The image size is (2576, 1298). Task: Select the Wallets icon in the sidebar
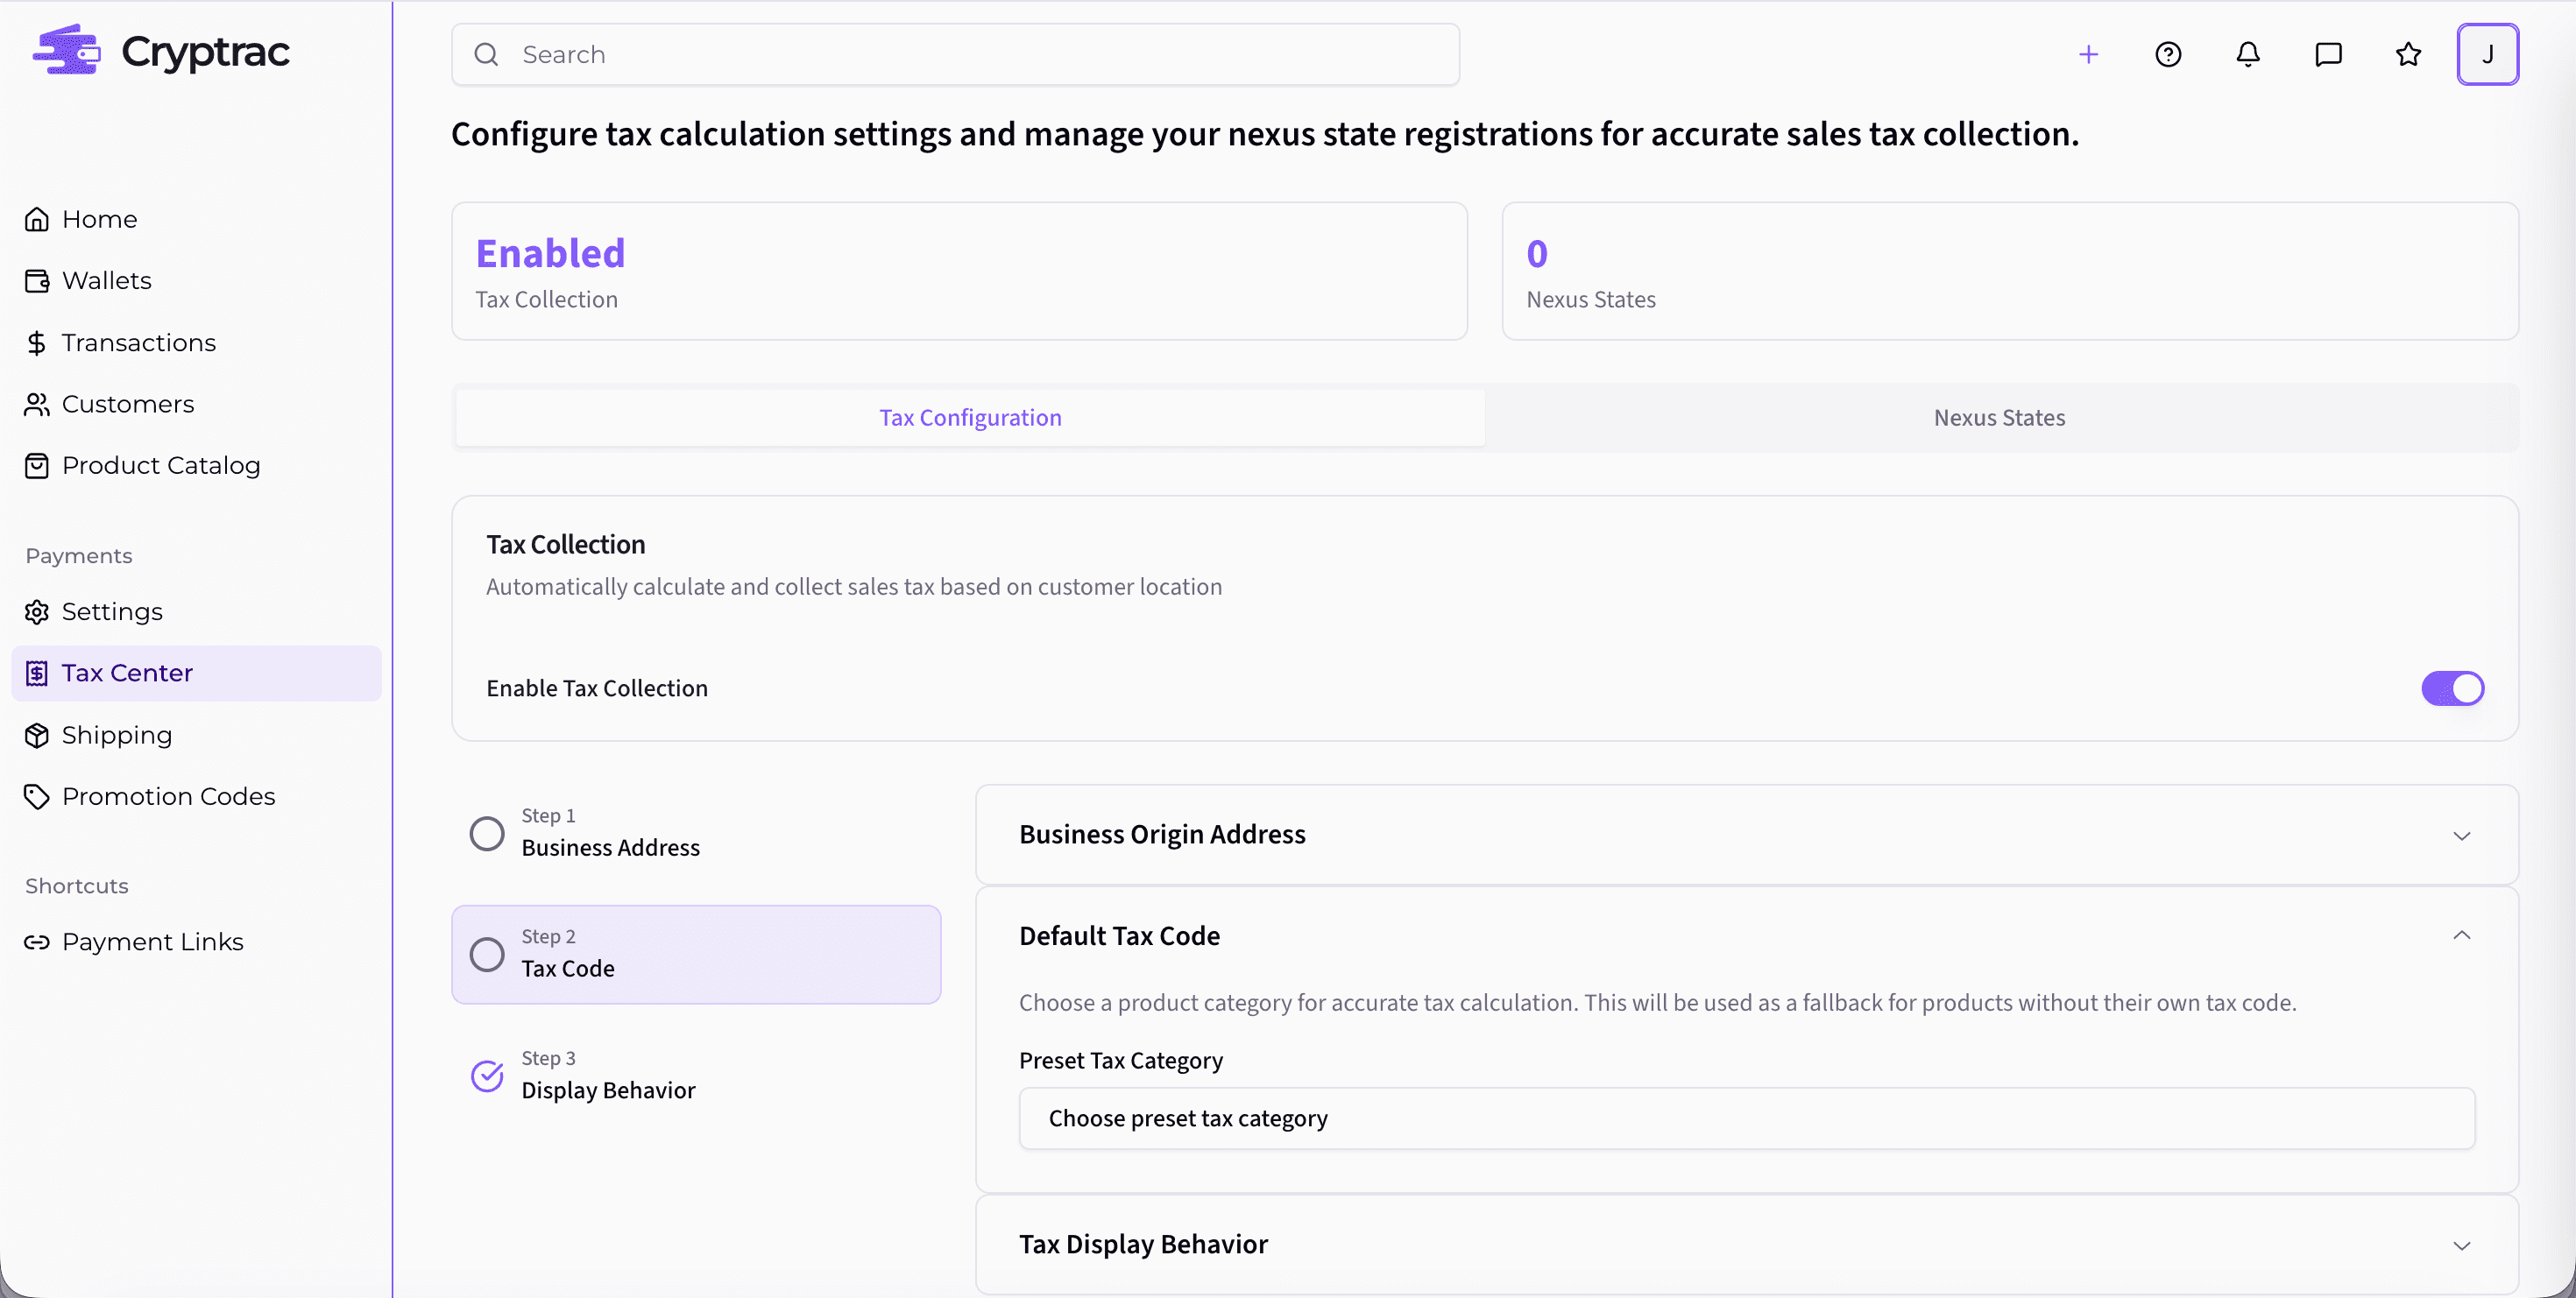click(x=37, y=279)
